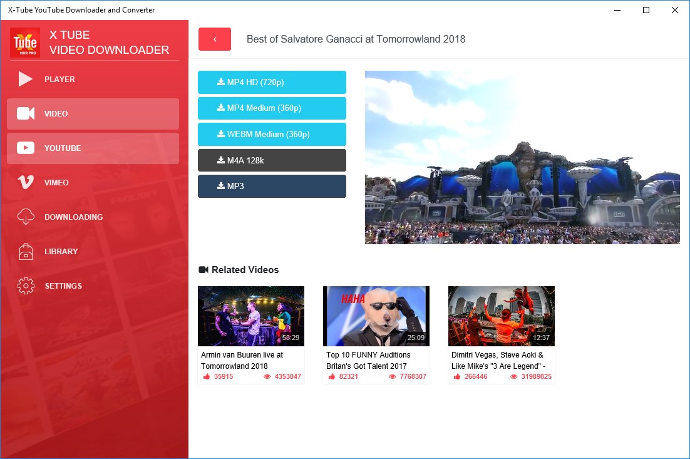Click title 'Armin van Buuren live at Tomorrowland 2018'
The height and width of the screenshot is (459, 690).
(x=242, y=361)
